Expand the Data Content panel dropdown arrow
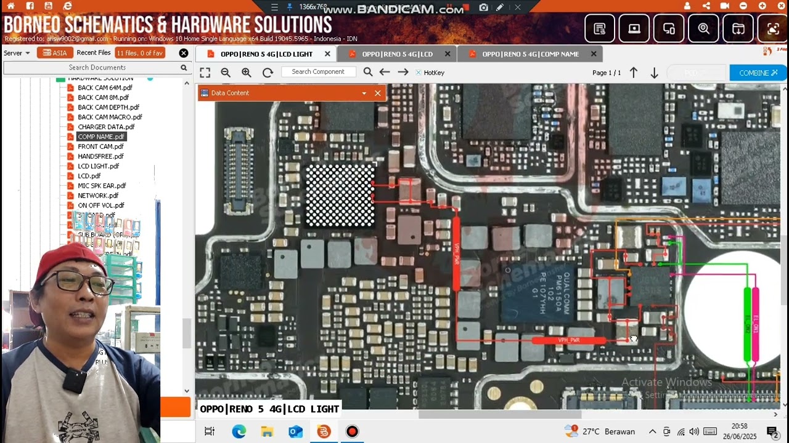The width and height of the screenshot is (789, 443). pyautogui.click(x=364, y=93)
